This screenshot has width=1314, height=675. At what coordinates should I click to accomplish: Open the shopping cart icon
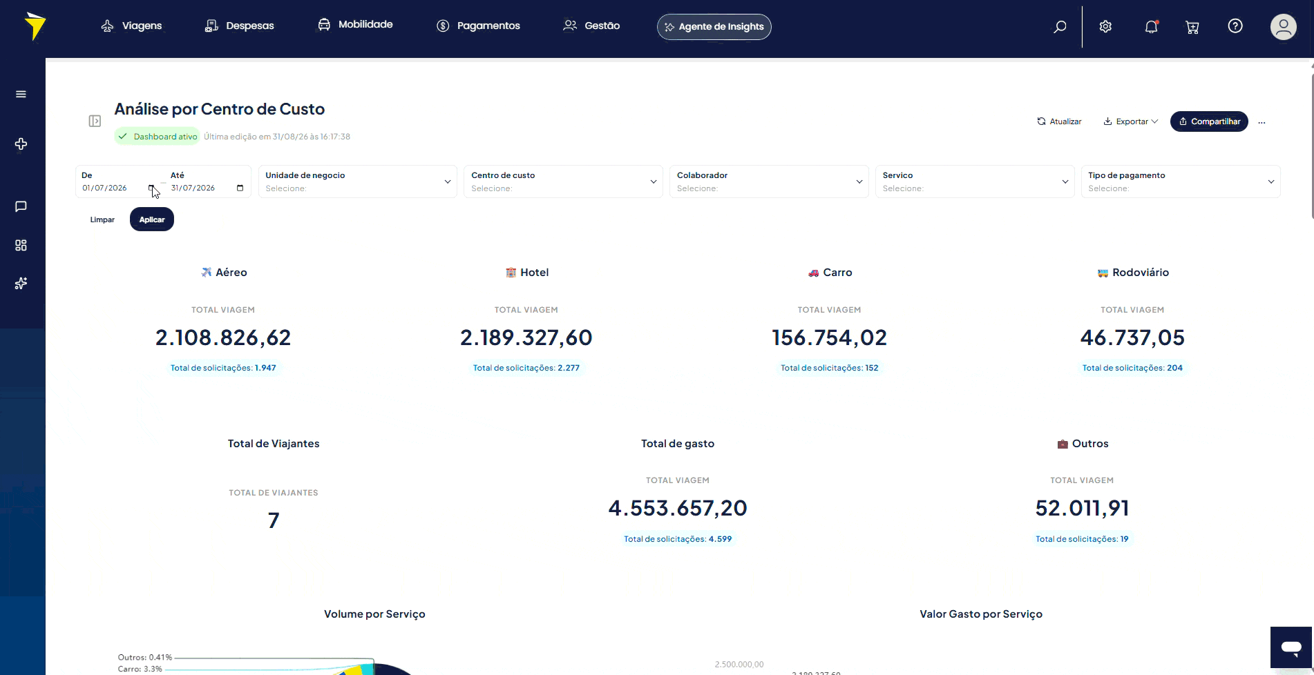click(1192, 27)
